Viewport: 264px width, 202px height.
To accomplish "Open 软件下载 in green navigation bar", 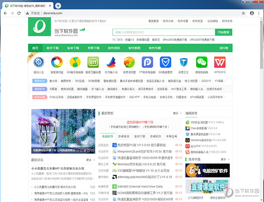I will [x=53, y=48].
